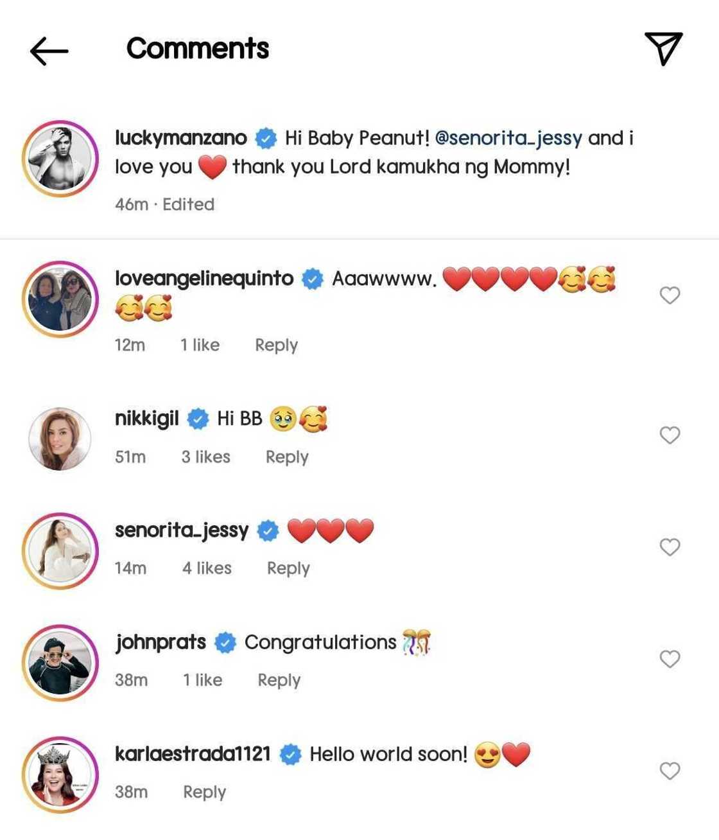This screenshot has height=840, width=719.
Task: View loveangelinequinto's profile picture story
Action: click(x=60, y=299)
